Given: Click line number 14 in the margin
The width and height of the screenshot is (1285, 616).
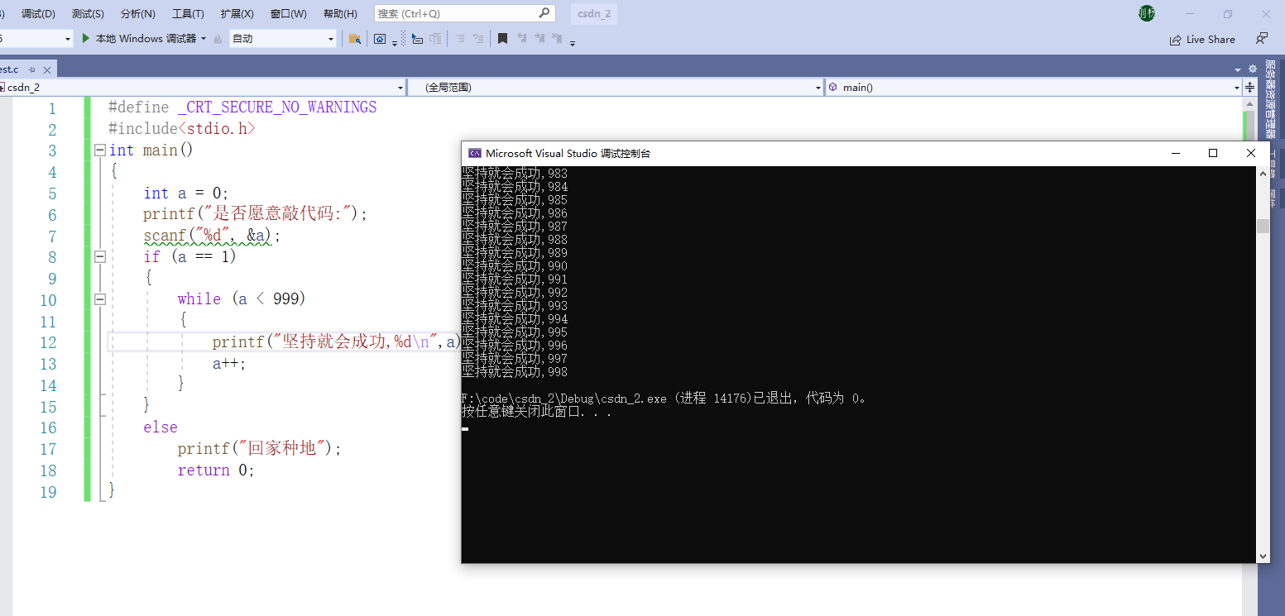Looking at the screenshot, I should pyautogui.click(x=48, y=385).
